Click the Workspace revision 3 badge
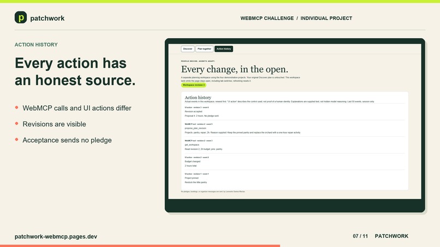 point(194,85)
